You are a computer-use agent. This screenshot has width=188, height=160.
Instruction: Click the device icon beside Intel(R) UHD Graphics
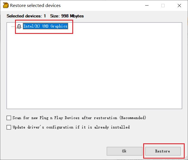(19, 26)
